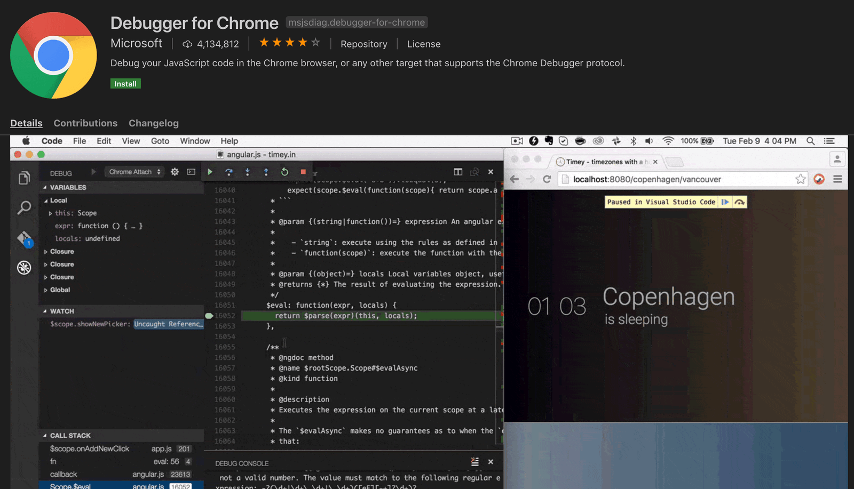Open the Search magnifier in activity bar
The height and width of the screenshot is (489, 854).
[x=24, y=207]
